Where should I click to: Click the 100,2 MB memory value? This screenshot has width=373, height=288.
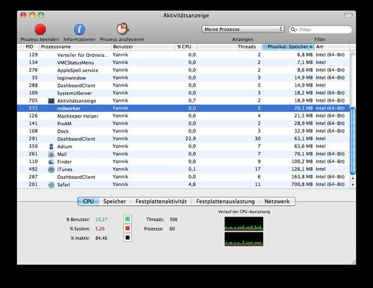tap(302, 162)
